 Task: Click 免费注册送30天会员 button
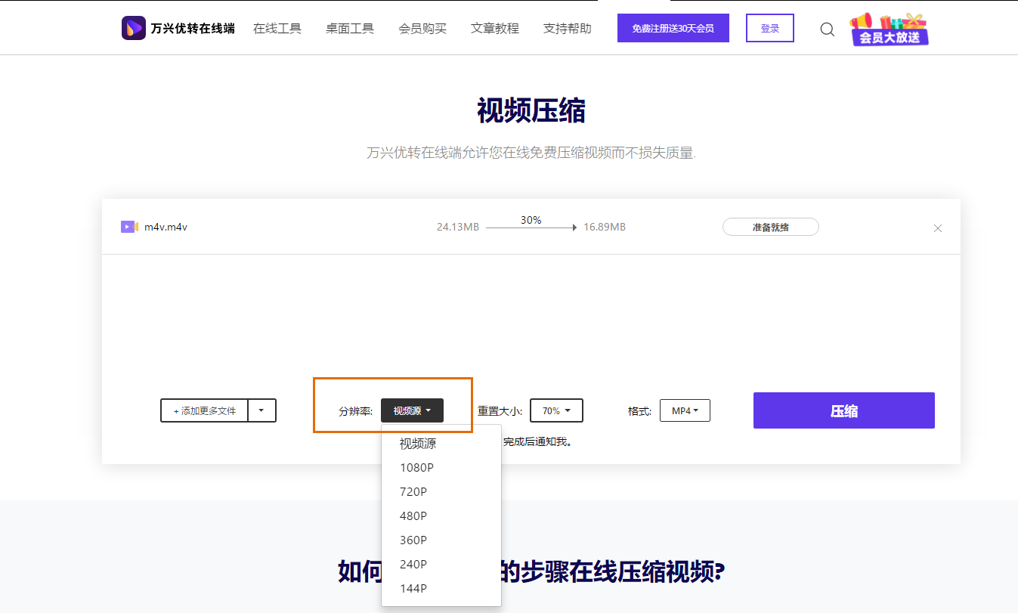[x=673, y=28]
